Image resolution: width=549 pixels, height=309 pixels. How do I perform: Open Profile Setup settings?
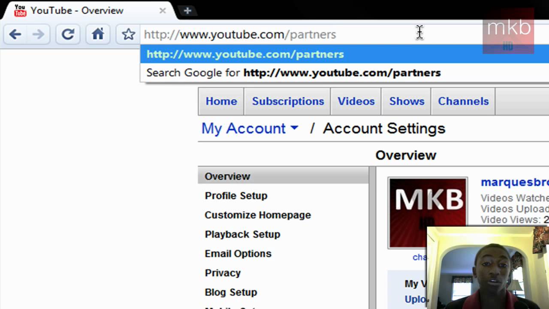[236, 196]
